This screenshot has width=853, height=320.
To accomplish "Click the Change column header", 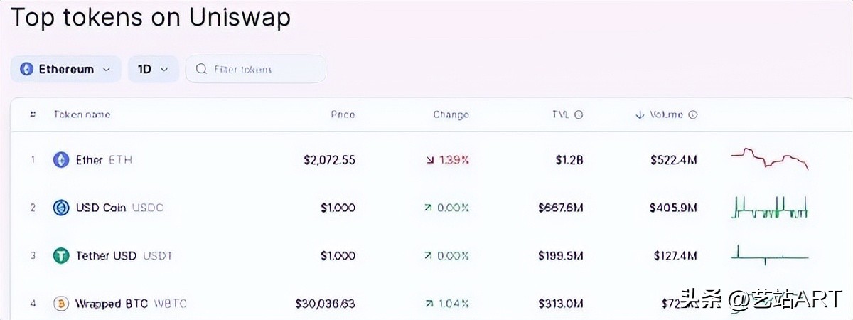I will [x=451, y=114].
